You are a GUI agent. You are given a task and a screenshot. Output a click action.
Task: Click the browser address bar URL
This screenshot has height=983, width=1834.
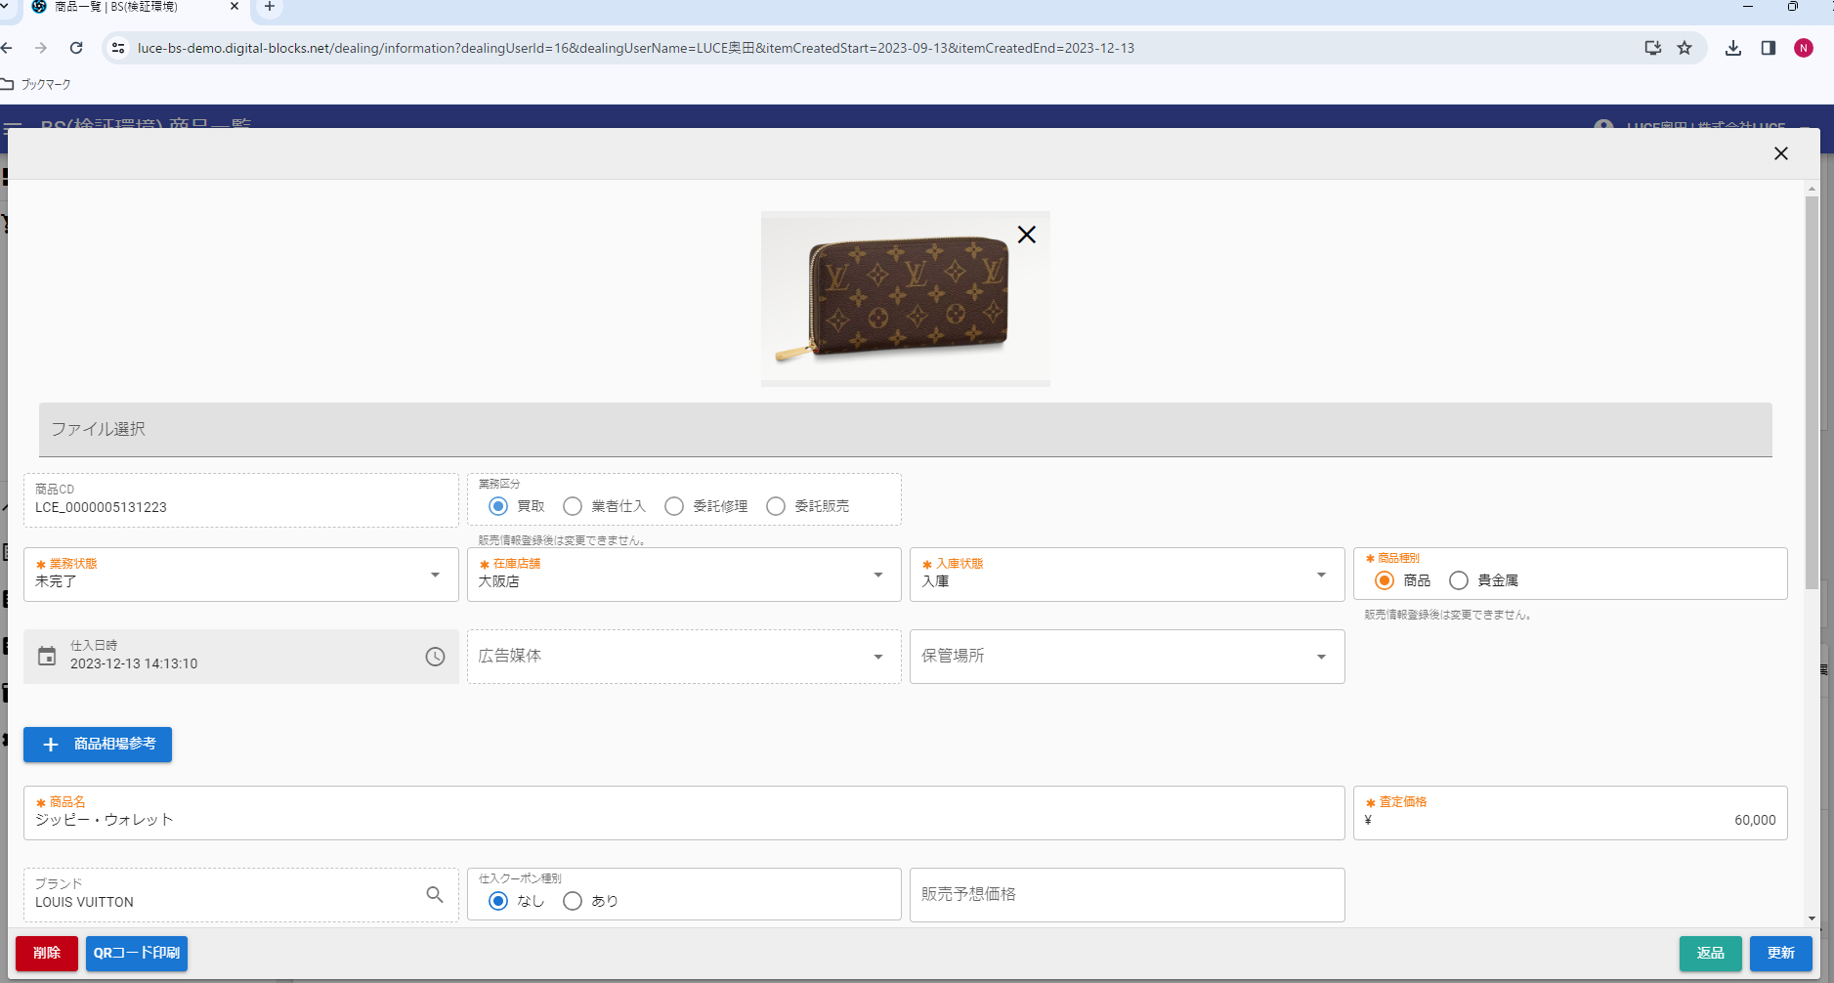[x=635, y=48]
